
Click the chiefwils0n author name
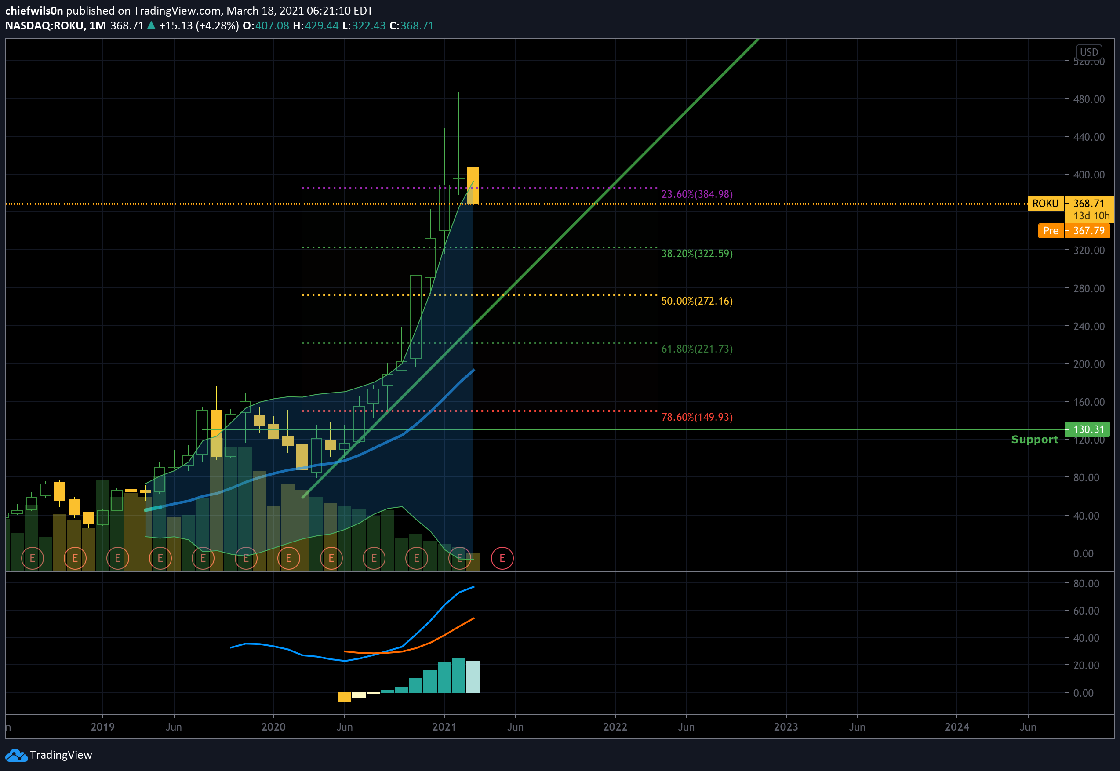(34, 11)
